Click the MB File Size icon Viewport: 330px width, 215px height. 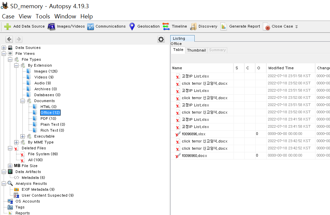pos(17,166)
